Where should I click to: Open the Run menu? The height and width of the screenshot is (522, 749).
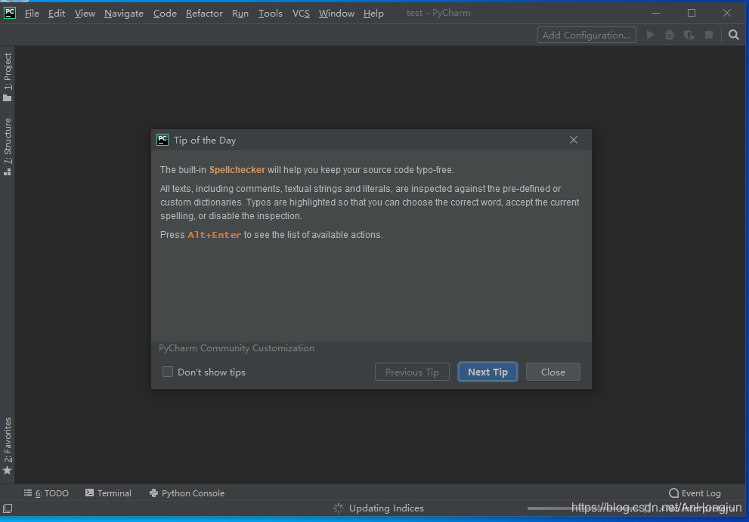240,14
